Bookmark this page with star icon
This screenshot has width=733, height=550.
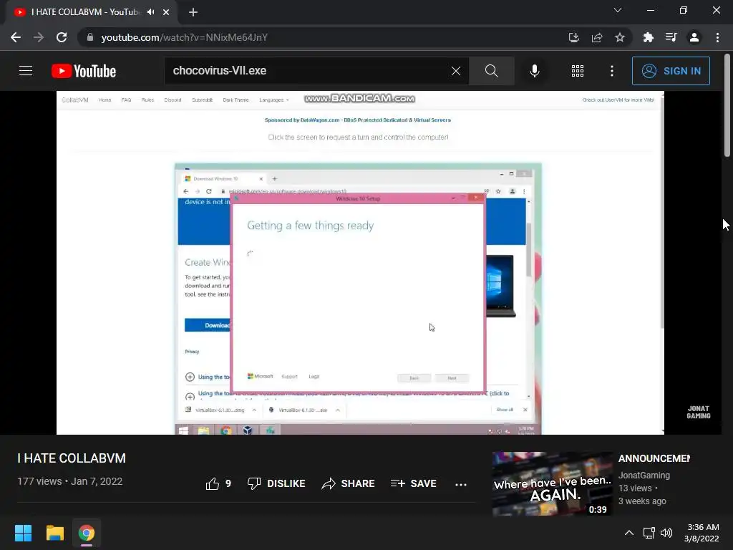point(620,37)
